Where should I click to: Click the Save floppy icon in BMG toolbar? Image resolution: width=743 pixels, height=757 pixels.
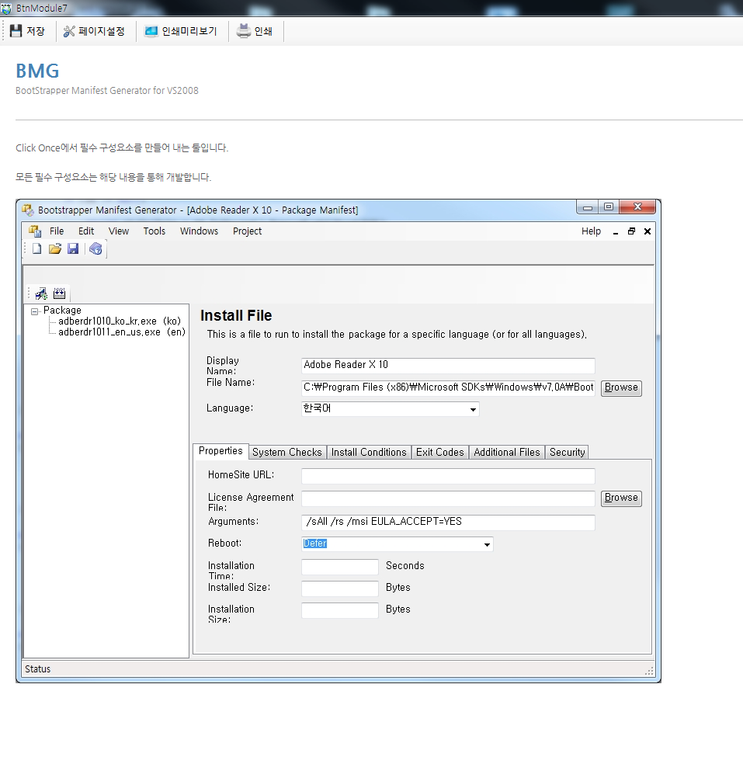point(73,249)
